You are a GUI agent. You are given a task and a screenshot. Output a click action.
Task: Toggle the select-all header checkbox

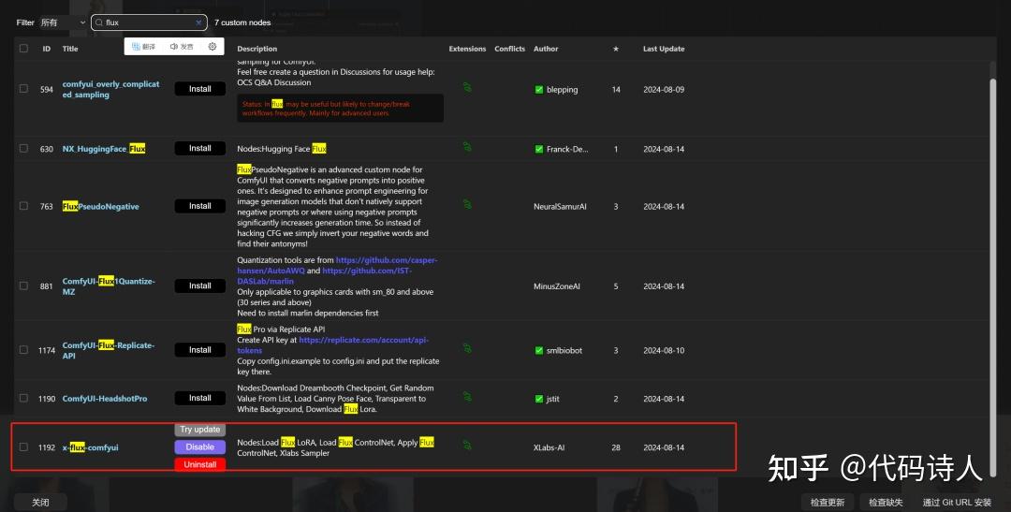[x=23, y=49]
